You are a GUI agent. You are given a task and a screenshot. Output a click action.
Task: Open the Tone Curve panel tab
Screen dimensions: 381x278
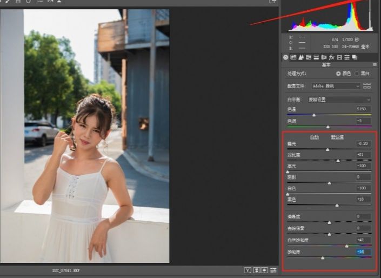(293, 57)
